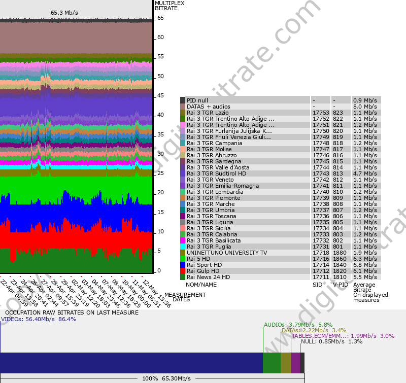
Task: Click the DATAs 2.22Mb/s 3.4% label
Action: pyautogui.click(x=314, y=330)
